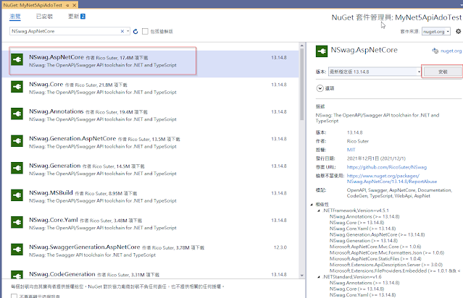Collapse the dependencies tree root
This screenshot has width=463, height=298.
312,204
